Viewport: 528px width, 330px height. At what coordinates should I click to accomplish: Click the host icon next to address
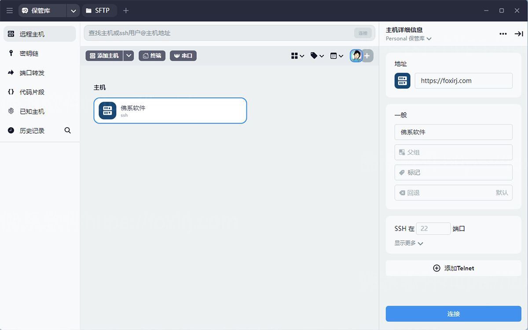pos(402,81)
